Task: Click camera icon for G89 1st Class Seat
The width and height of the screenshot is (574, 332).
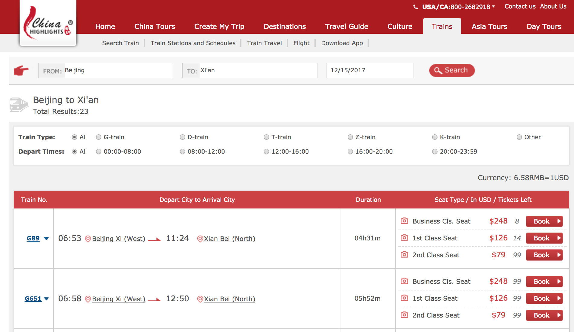Action: coord(404,238)
